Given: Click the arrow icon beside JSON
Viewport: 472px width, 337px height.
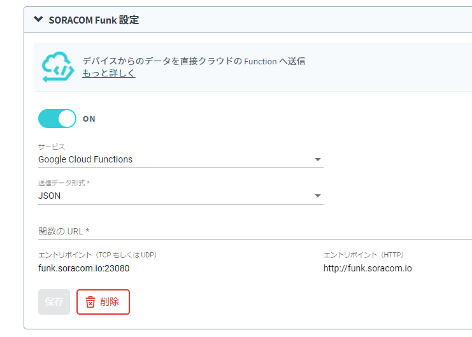Looking at the screenshot, I should [x=318, y=196].
